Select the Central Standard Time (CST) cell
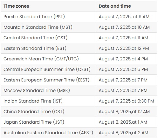Image resolution: width=158 pixels, height=139 pixels. pyautogui.click(x=48, y=38)
